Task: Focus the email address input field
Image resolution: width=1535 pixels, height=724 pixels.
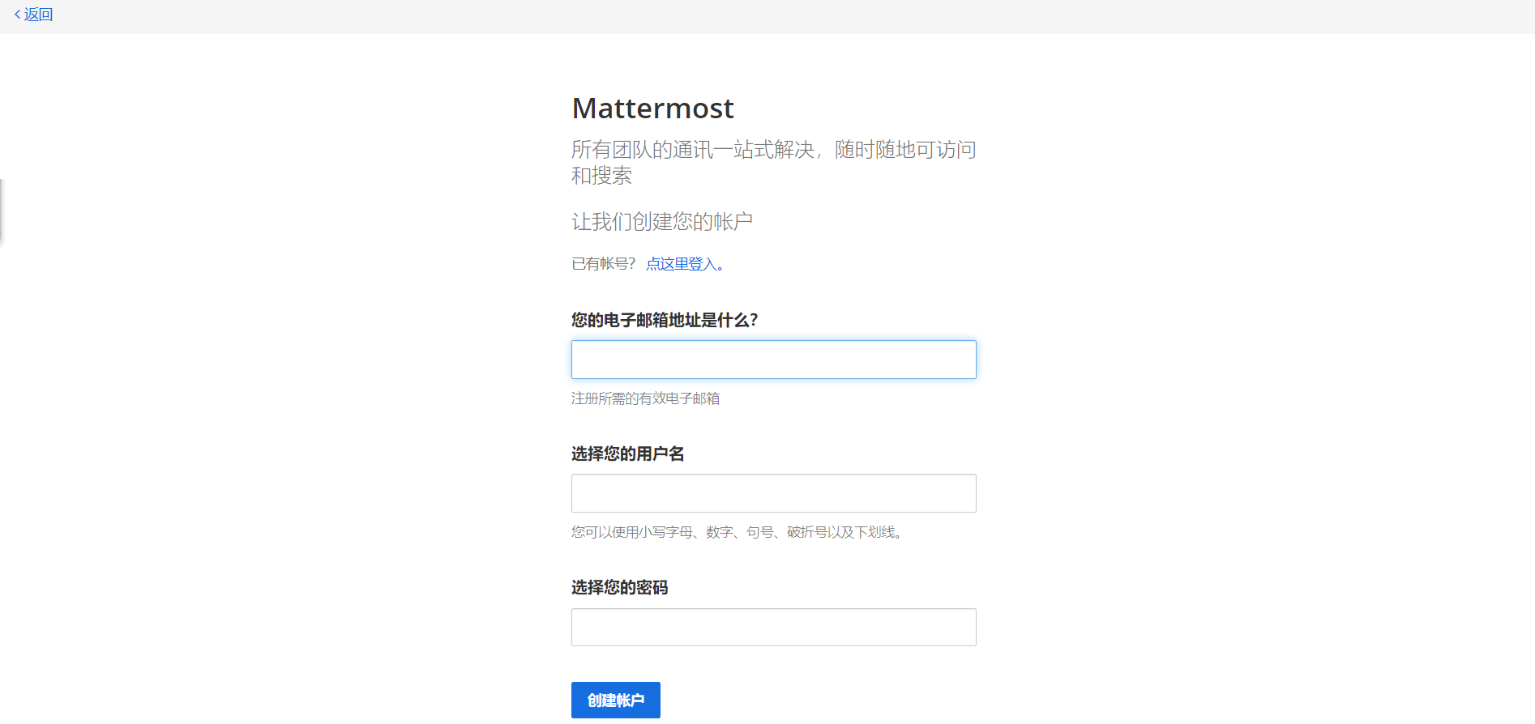Action: (773, 360)
